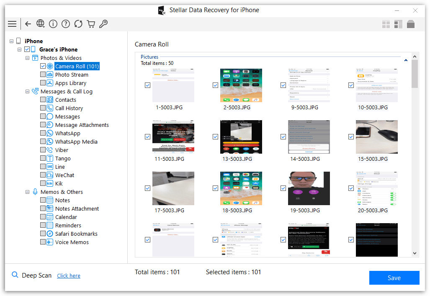
Task: Click the WeChat icon
Action: [x=50, y=175]
